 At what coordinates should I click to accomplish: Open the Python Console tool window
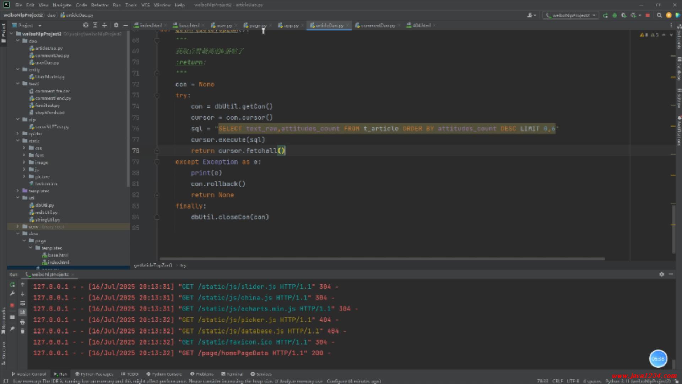[164, 374]
